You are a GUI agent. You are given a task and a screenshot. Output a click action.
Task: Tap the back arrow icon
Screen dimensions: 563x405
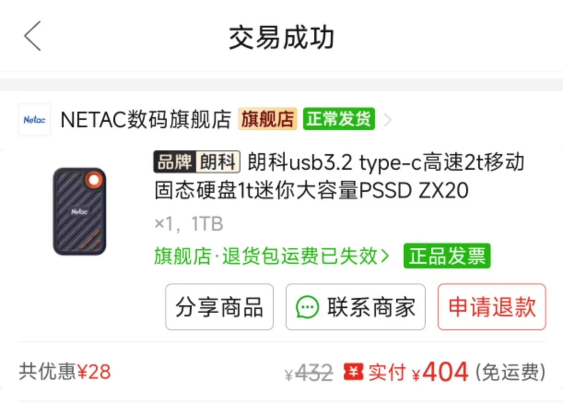33,36
